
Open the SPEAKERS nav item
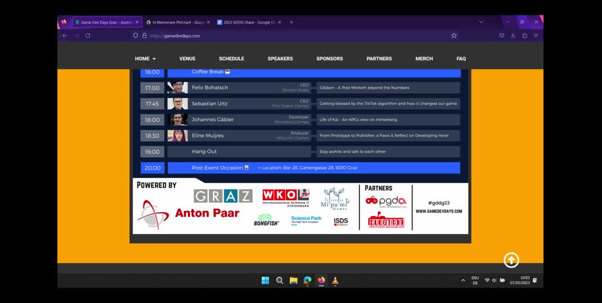click(280, 58)
